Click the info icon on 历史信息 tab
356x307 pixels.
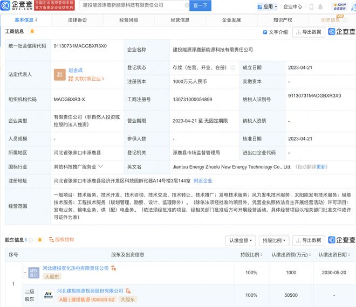pos(345,20)
